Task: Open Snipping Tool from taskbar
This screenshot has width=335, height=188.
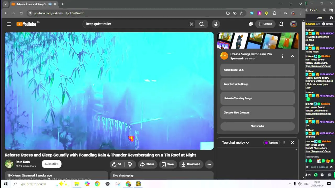Action: [x=118, y=184]
